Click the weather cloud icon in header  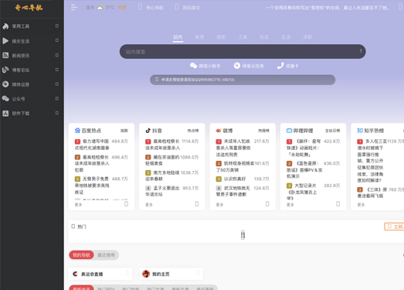(100, 8)
